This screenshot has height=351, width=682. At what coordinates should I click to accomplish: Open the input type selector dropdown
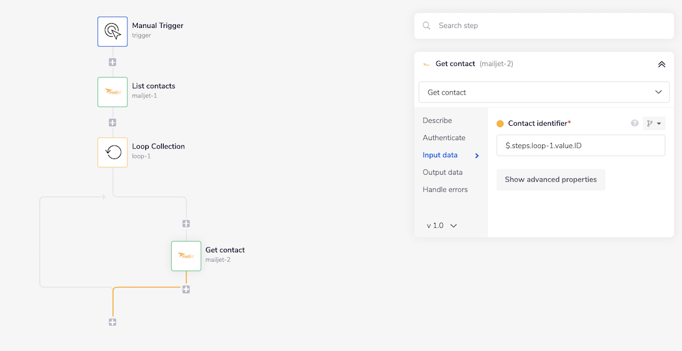654,123
